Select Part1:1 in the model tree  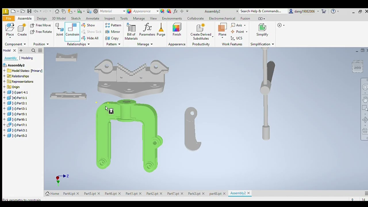pos(19,98)
